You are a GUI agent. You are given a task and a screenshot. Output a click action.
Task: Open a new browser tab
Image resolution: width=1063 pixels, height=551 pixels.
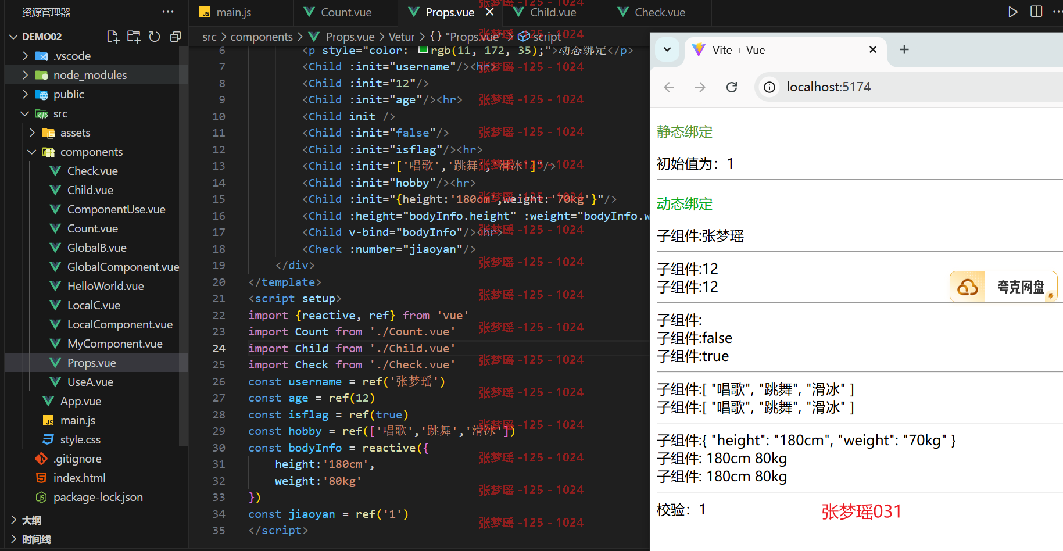click(904, 50)
